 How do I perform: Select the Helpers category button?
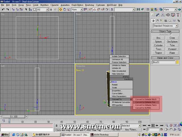(170, 21)
